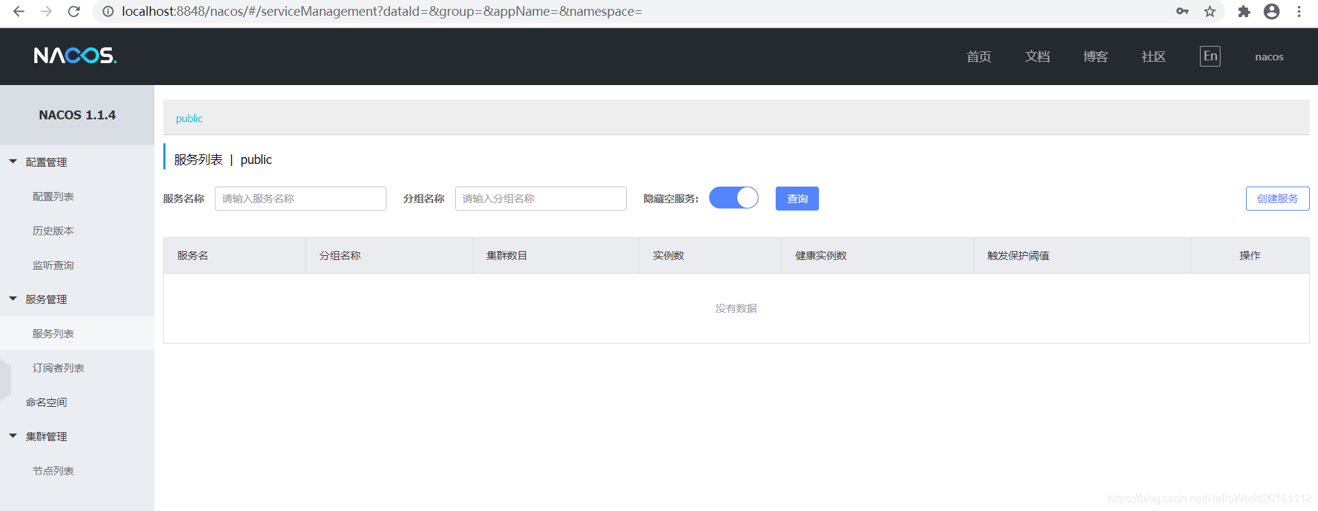Open the 首页 link in the header
The image size is (1318, 511).
click(x=979, y=56)
